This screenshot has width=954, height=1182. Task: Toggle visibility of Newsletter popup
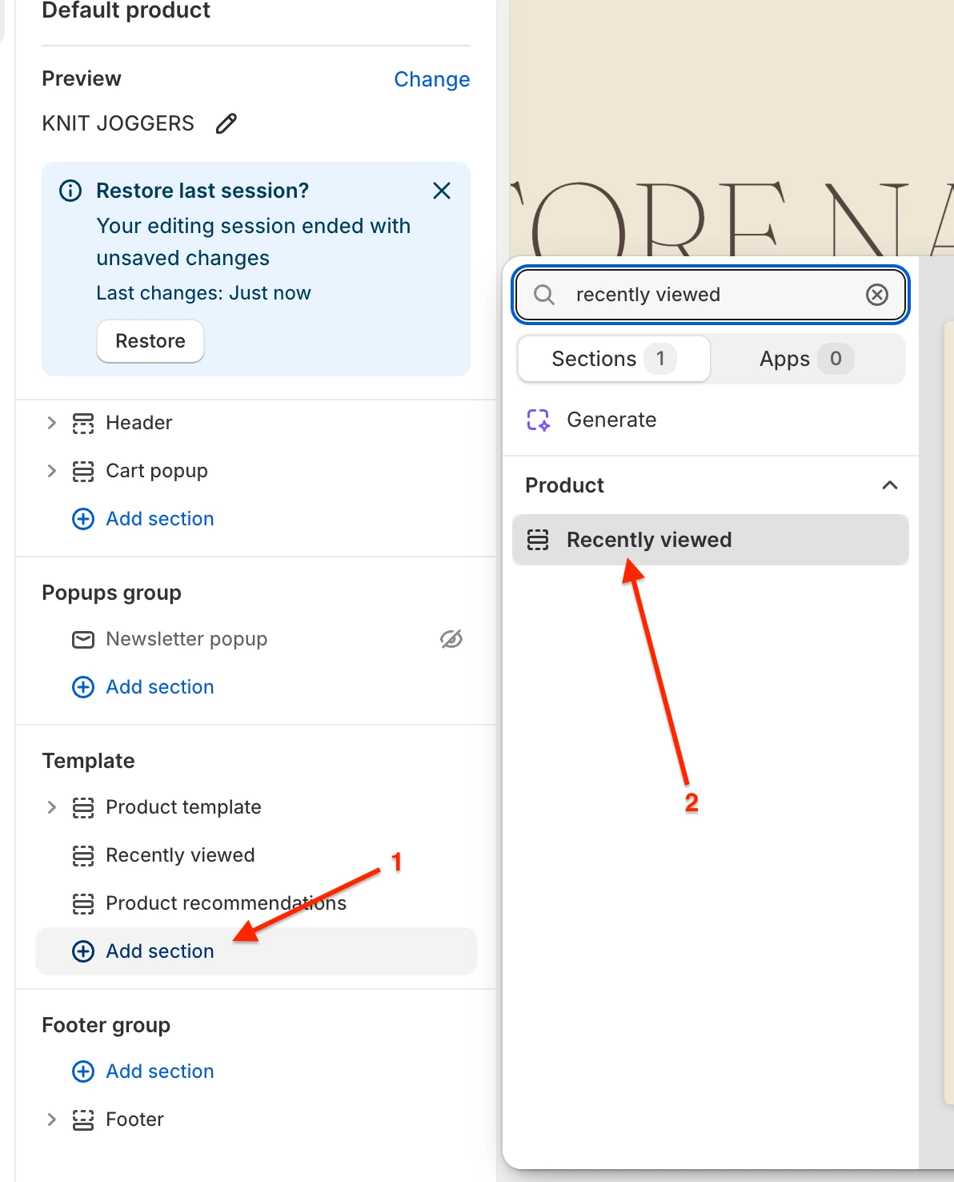(x=451, y=639)
